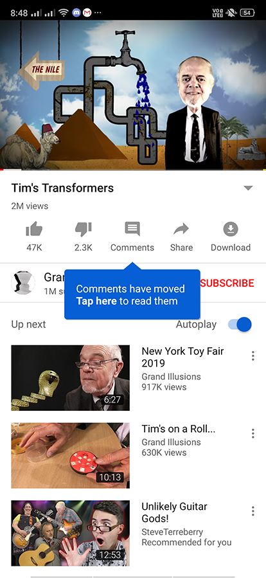Screen dimensions: 266x578
Task: Tap the Discord notification icon in status bar
Action: (76, 13)
